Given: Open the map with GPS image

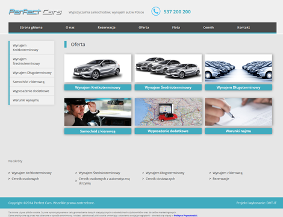Looking at the screenshot, I should tap(168, 112).
